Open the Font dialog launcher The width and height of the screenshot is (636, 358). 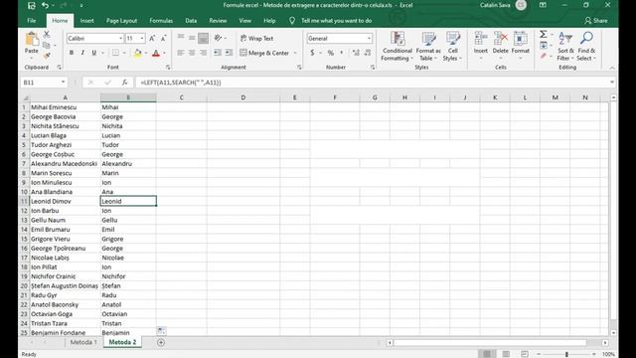(168, 68)
